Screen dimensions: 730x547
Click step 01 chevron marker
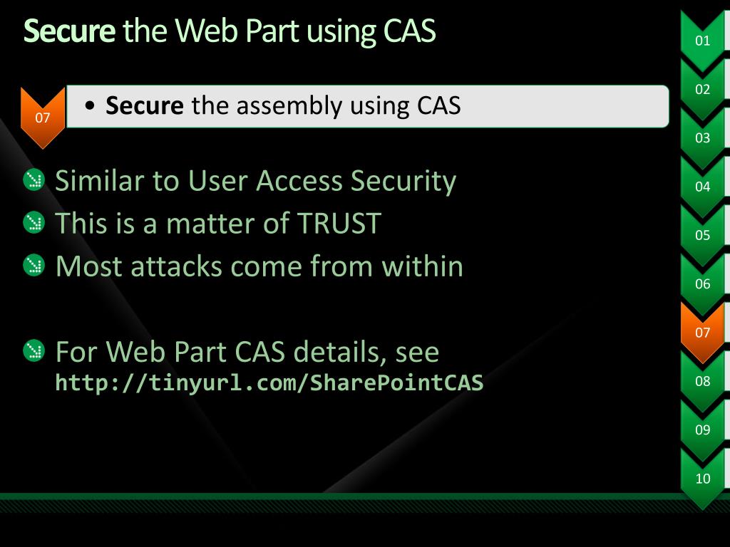pos(703,41)
